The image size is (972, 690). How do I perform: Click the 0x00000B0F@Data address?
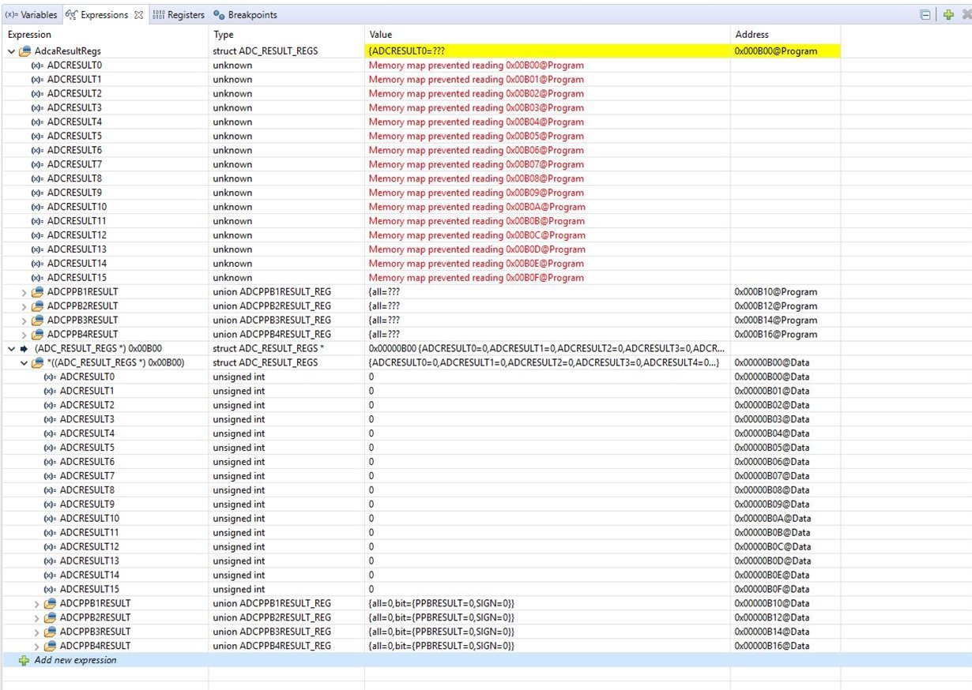point(772,589)
